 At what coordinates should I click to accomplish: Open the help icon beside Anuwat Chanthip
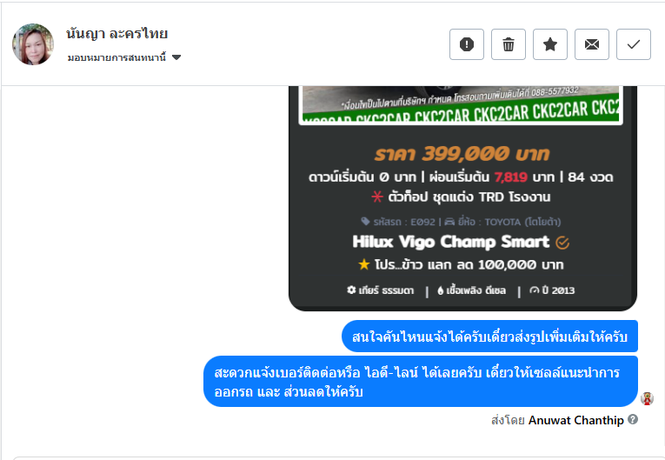click(x=633, y=419)
